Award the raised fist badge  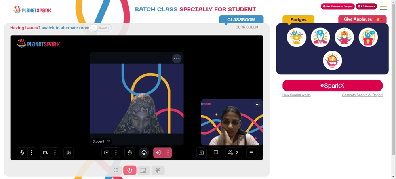coord(320,37)
